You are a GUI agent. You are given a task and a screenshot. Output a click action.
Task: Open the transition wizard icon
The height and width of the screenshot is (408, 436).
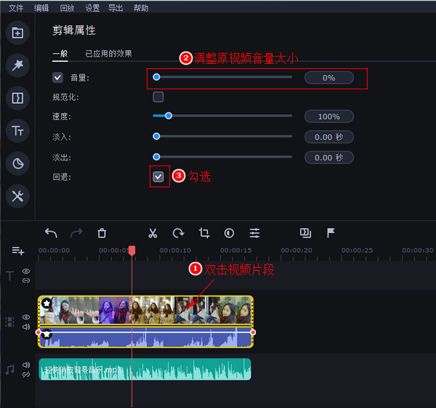click(x=305, y=233)
